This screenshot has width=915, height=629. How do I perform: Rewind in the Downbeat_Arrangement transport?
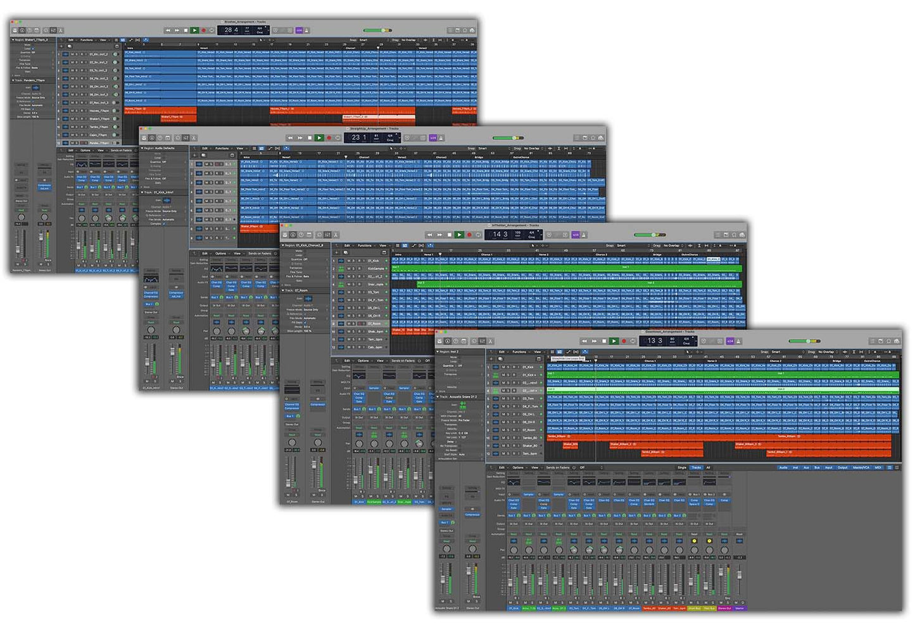click(x=584, y=341)
